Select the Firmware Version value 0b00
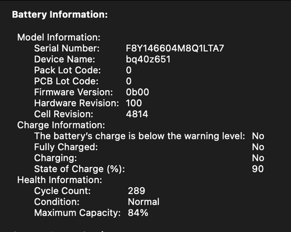This screenshot has height=232, width=291. [x=137, y=92]
